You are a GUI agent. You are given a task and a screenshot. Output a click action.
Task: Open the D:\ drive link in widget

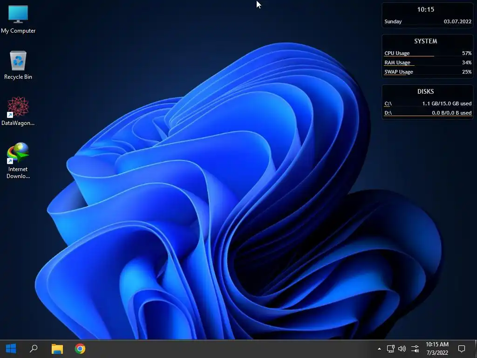point(388,113)
